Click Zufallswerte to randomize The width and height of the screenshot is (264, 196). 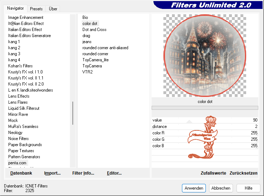click(x=213, y=173)
